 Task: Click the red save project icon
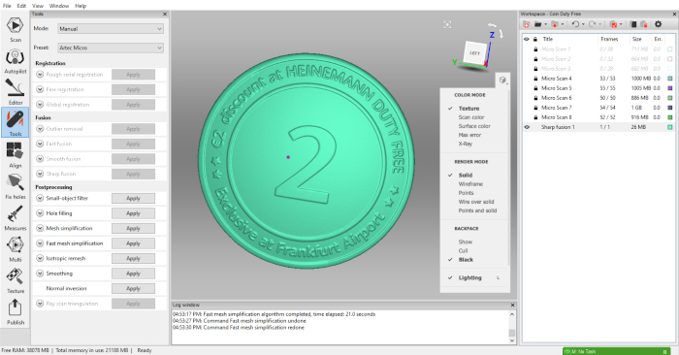[x=613, y=24]
